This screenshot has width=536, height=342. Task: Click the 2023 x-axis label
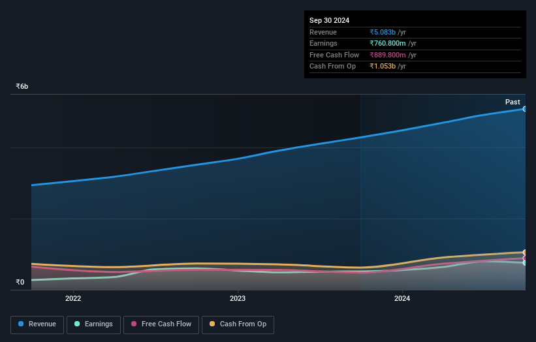coord(238,299)
